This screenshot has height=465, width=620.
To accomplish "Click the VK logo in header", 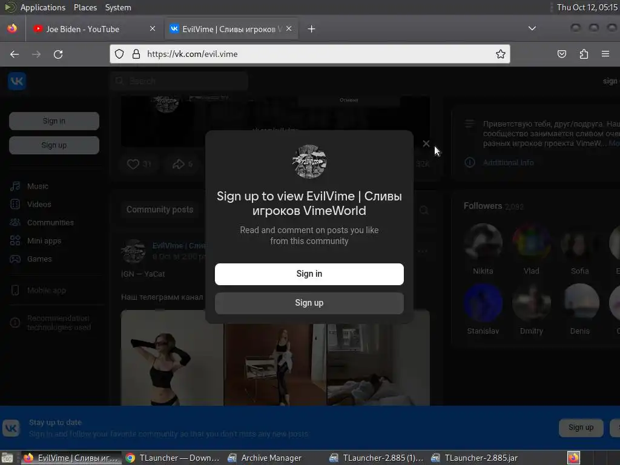I will [x=17, y=81].
